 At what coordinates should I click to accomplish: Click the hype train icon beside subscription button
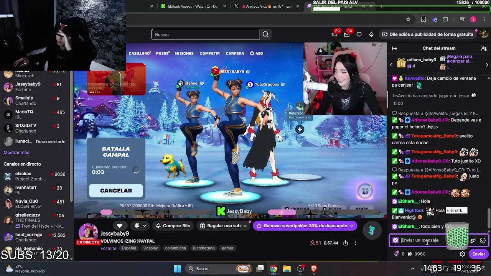pos(371,231)
